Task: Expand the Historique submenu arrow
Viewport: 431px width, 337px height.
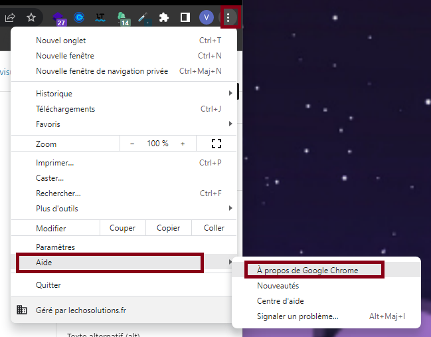Action: 230,94
